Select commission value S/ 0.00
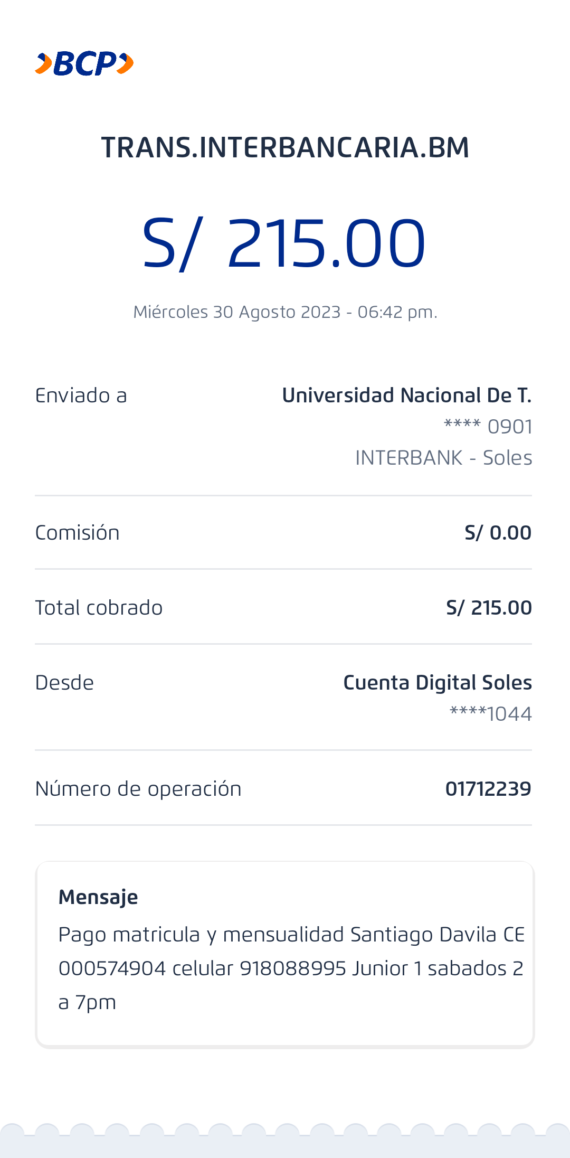 [x=497, y=533]
